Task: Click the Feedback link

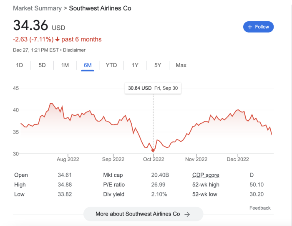Action: (260, 208)
